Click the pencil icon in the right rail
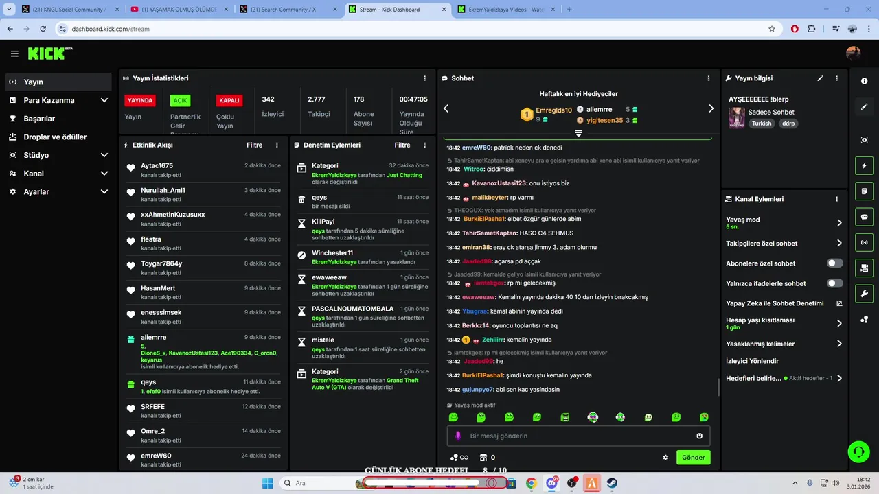The image size is (879, 494). tap(864, 107)
